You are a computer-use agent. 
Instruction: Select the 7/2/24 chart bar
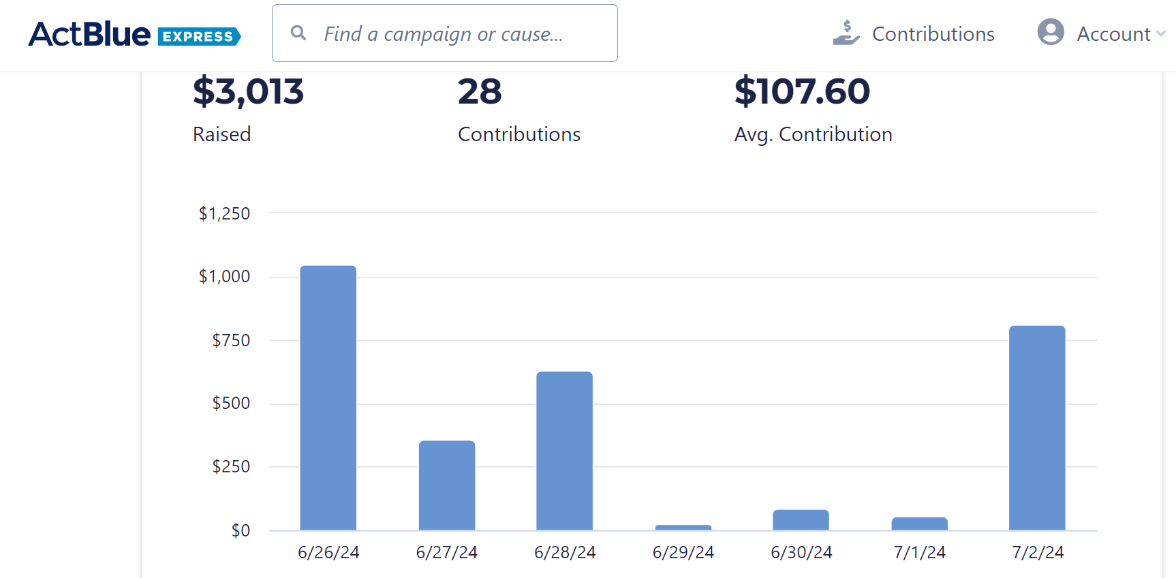coord(1036,428)
